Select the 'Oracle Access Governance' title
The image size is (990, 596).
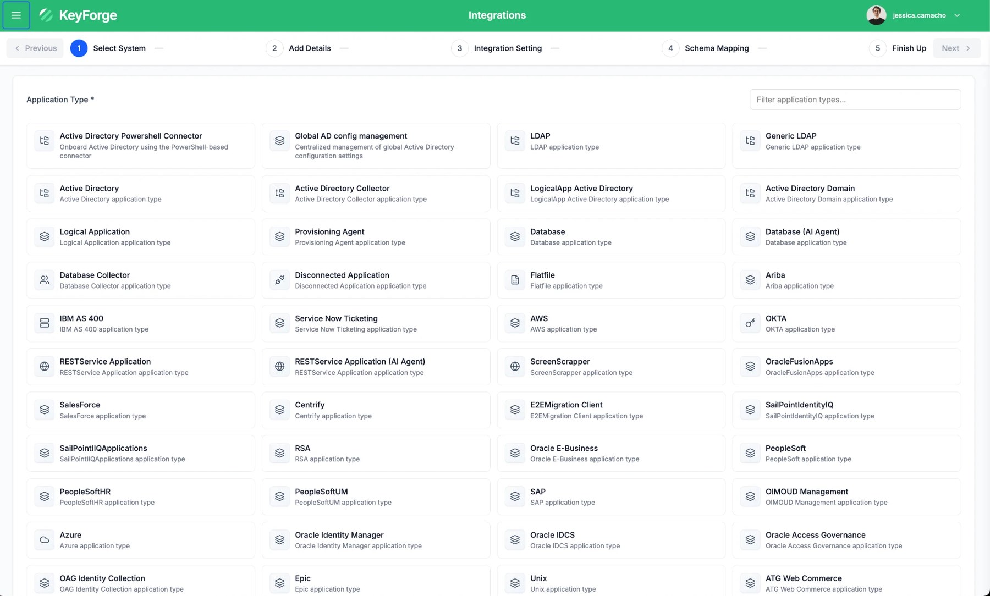click(x=816, y=535)
